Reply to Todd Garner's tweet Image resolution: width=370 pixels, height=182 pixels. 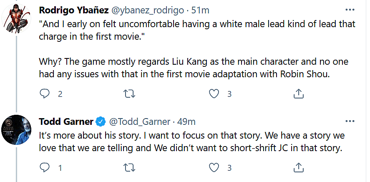44,168
